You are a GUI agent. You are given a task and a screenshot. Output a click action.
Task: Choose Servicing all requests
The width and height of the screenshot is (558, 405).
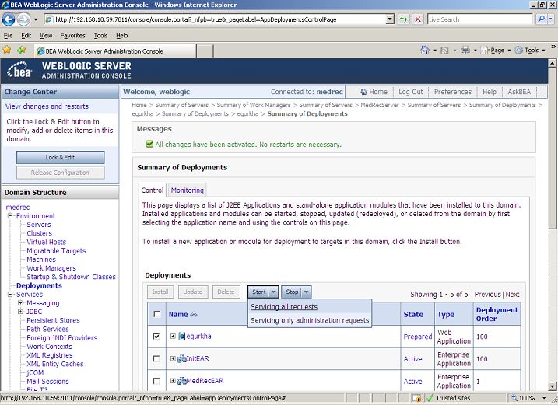tap(284, 306)
